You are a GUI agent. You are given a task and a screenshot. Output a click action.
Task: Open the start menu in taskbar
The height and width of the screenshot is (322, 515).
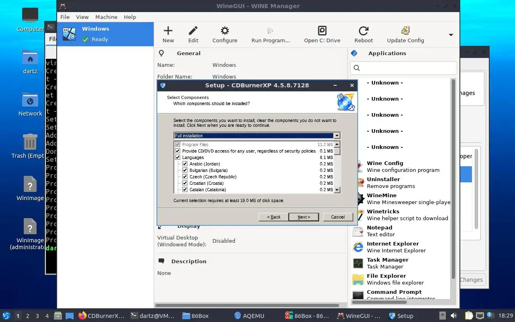6,316
